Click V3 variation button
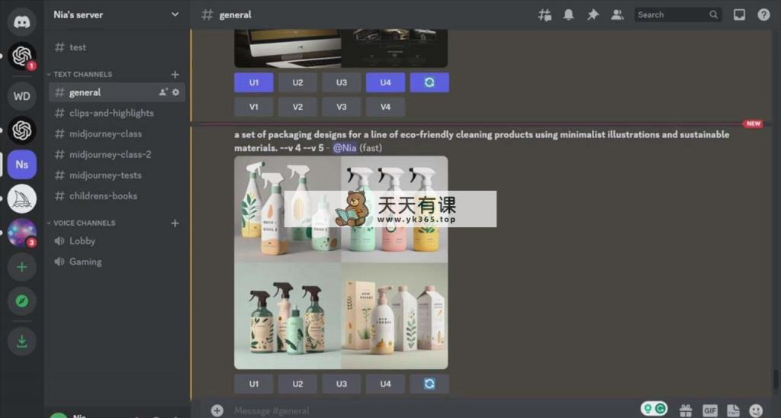781x418 pixels. click(342, 107)
